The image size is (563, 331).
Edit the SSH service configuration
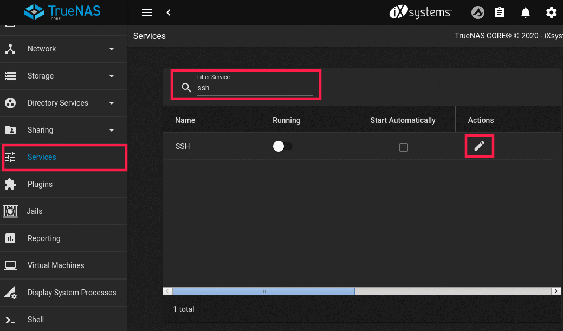click(x=479, y=146)
